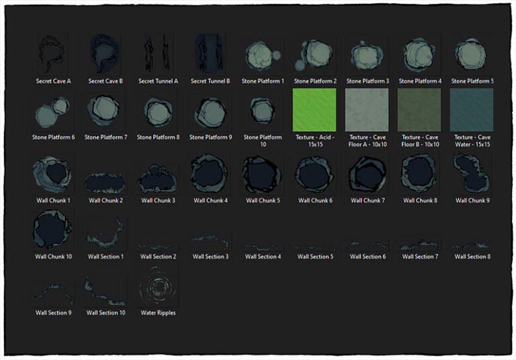Select Stone Platform 1 asset
The height and width of the screenshot is (360, 516).
(263, 54)
